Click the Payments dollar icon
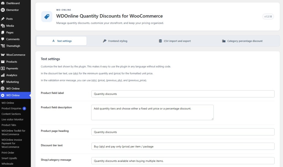 pyautogui.click(x=3, y=68)
